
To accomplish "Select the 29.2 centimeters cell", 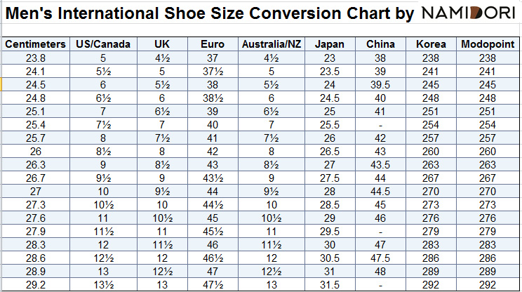I will (36, 284).
